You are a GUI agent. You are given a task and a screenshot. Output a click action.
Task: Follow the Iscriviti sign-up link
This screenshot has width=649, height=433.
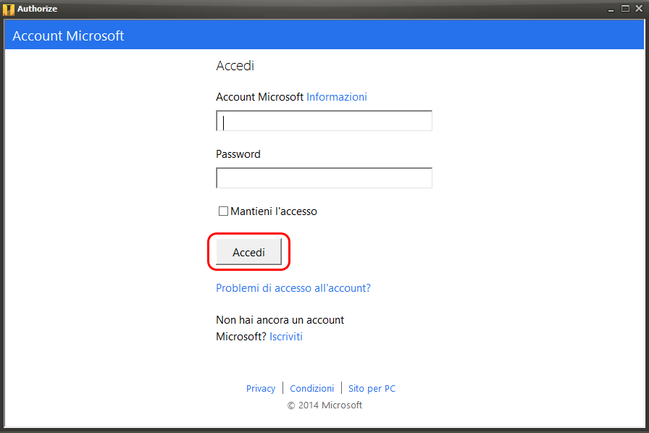(x=286, y=337)
